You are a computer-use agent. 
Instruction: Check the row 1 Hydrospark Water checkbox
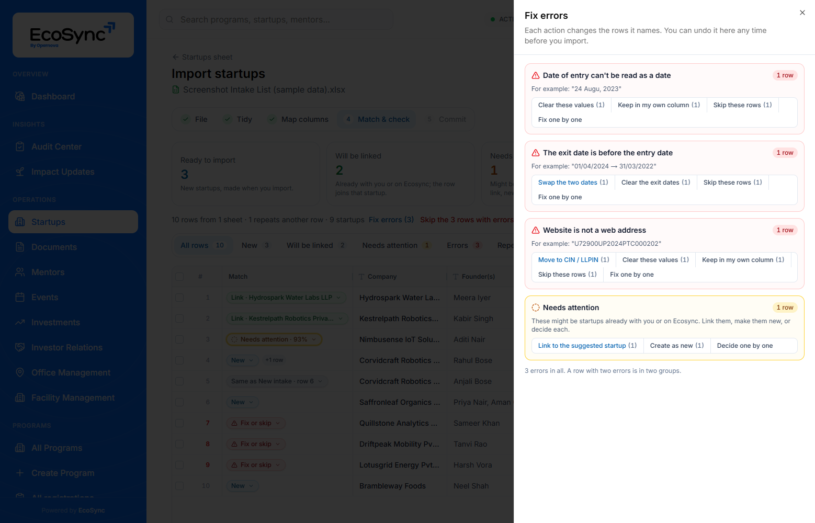point(179,298)
